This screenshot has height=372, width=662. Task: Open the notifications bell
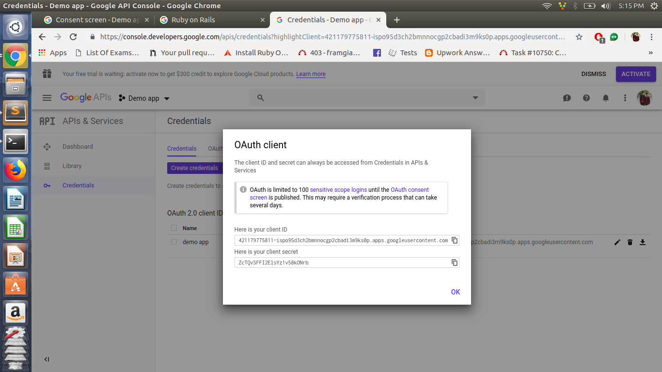coord(606,98)
